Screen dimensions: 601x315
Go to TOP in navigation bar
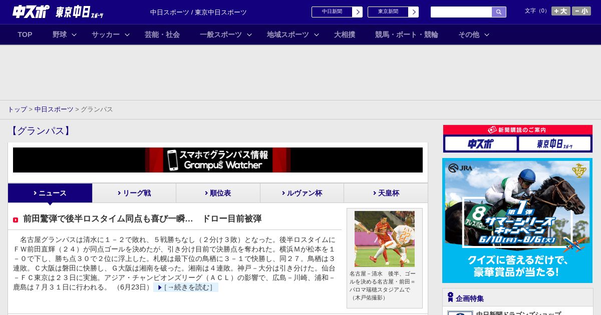(x=25, y=34)
